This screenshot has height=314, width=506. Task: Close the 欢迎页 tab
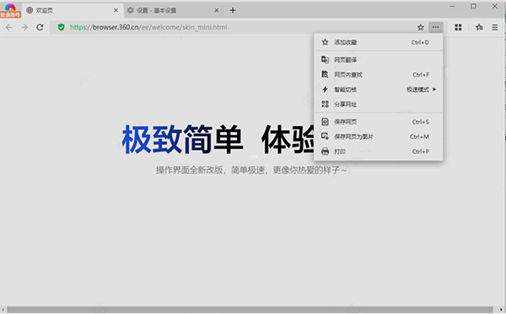pyautogui.click(x=116, y=10)
